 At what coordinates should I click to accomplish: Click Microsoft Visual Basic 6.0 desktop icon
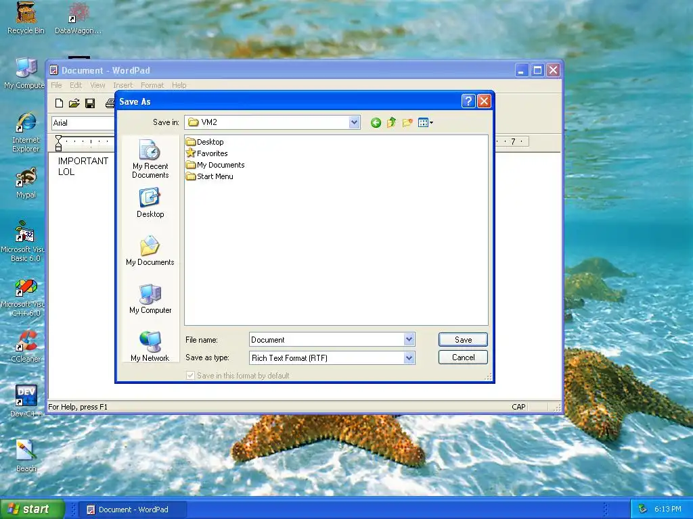coord(24,241)
